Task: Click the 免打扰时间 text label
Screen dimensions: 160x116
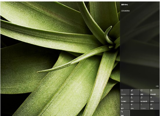Action: click(144, 101)
